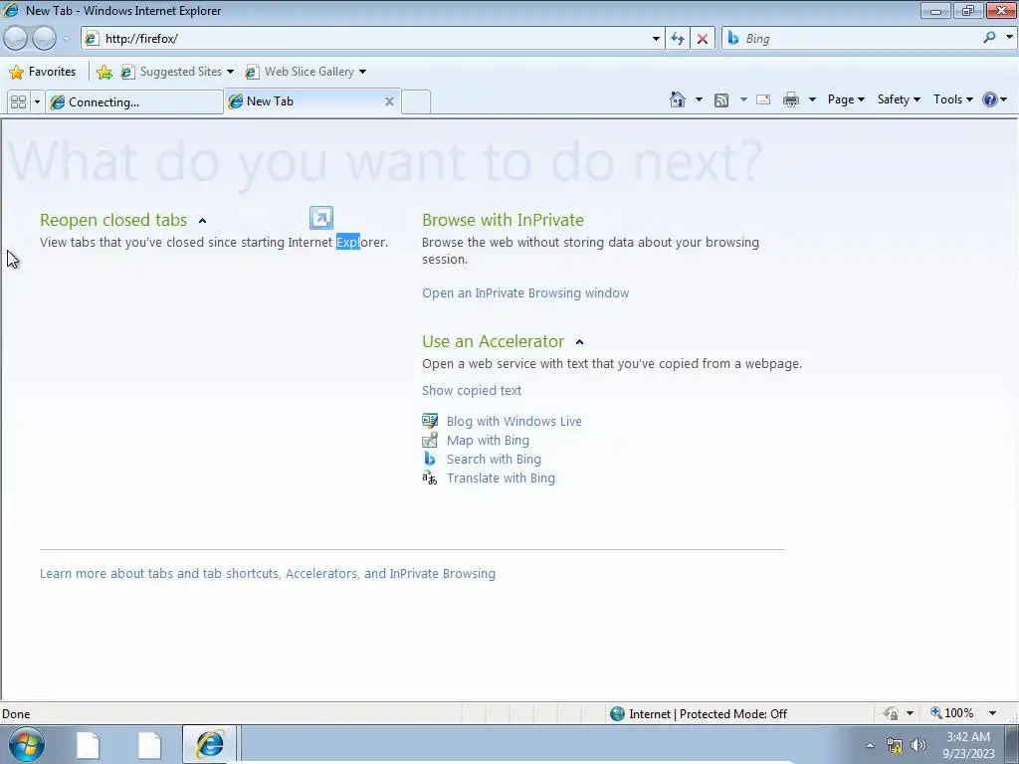The height and width of the screenshot is (764, 1019).
Task: Open the zoom level dropdown arrow
Action: (992, 713)
